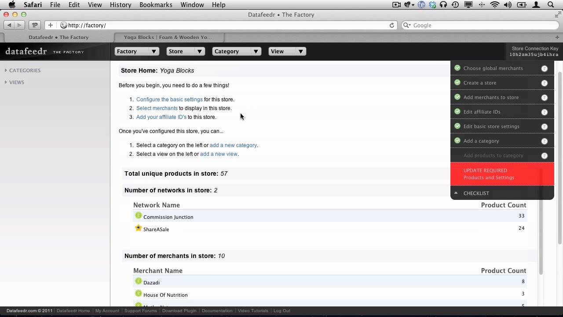
Task: Click green checkmark beside Edit affiliate IDs
Action: [457, 111]
